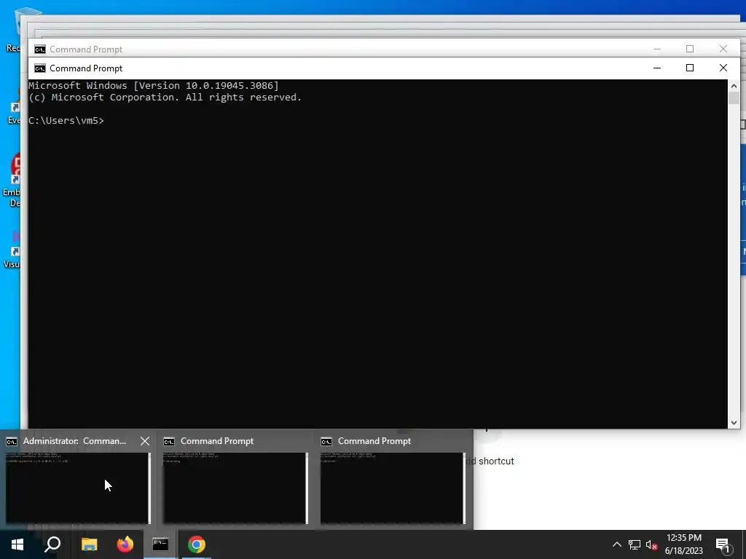
Task: Click scrollbar up arrow in Command Prompt
Action: (x=734, y=86)
